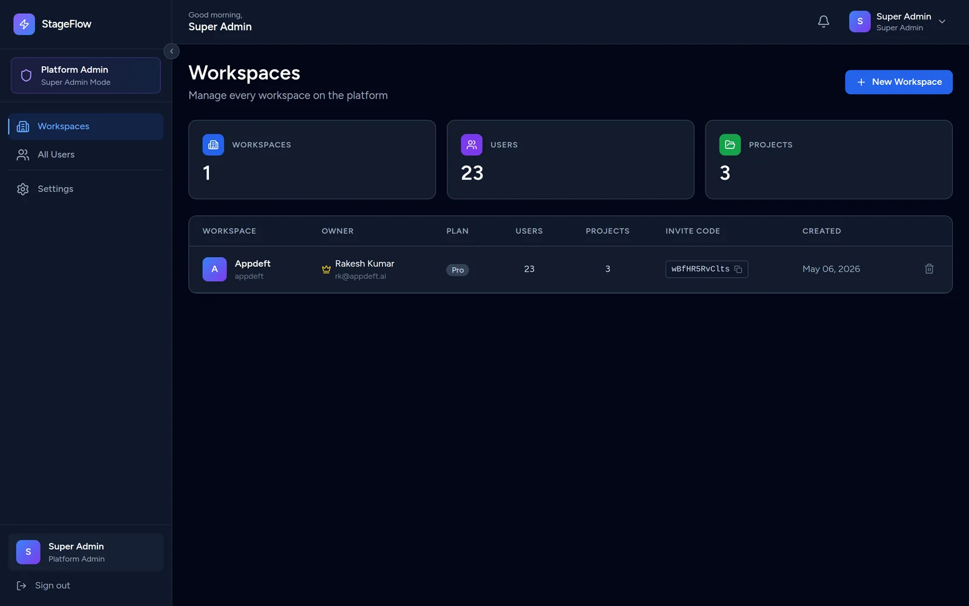Screen dimensions: 969x606
Task: Click the green Projects folder icon
Action: click(730, 145)
